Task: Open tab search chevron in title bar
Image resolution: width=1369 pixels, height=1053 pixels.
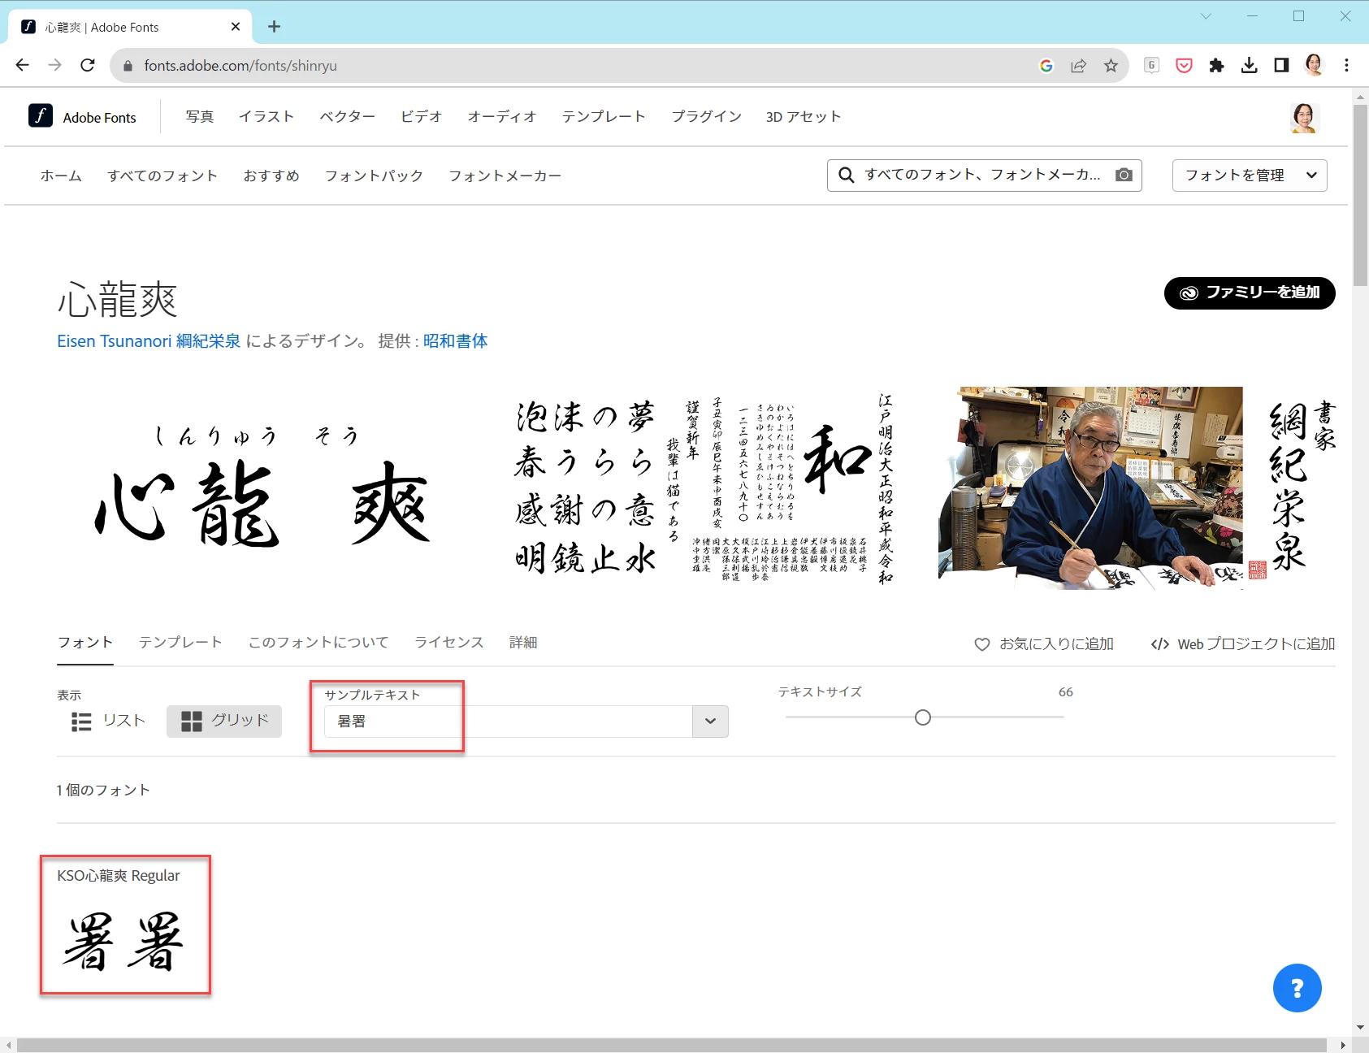Action: point(1206,16)
